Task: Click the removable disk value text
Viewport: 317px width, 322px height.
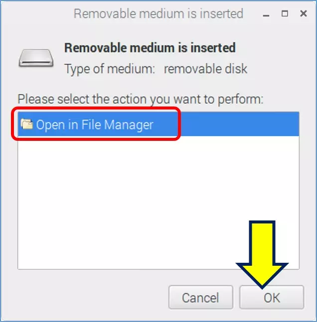Action: 205,68
